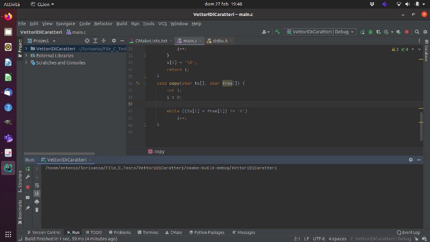Toggle the Structure side panel tab

20,181
